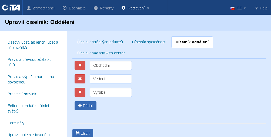
Task: Delete the Obchodní department row
Action: click(x=80, y=65)
